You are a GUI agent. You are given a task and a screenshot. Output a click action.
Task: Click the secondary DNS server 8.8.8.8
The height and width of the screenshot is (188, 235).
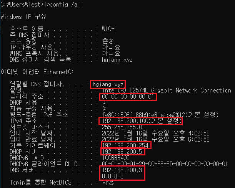click(113, 176)
